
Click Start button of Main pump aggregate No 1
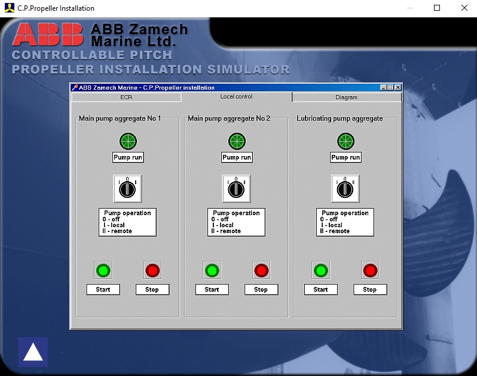103,289
